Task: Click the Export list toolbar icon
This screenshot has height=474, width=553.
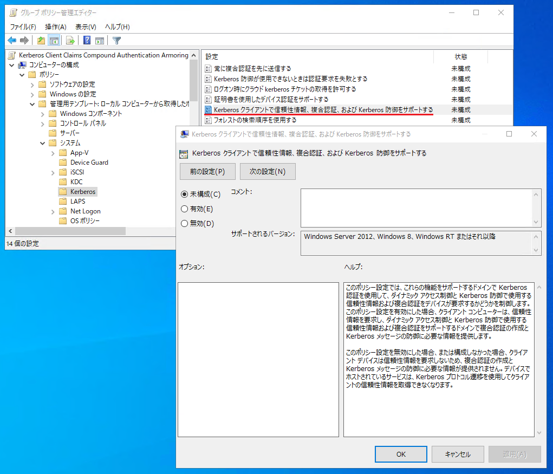Action: pyautogui.click(x=70, y=41)
